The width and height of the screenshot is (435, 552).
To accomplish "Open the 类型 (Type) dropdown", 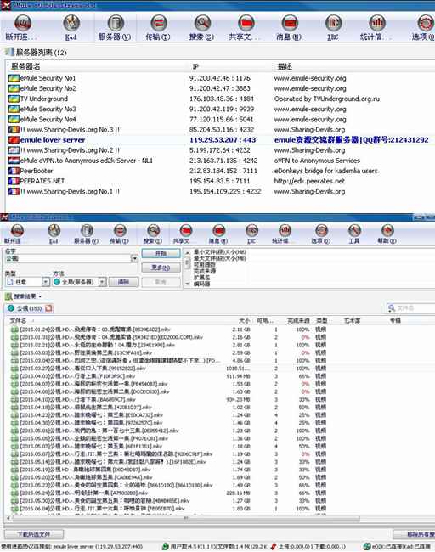I will tap(46, 282).
